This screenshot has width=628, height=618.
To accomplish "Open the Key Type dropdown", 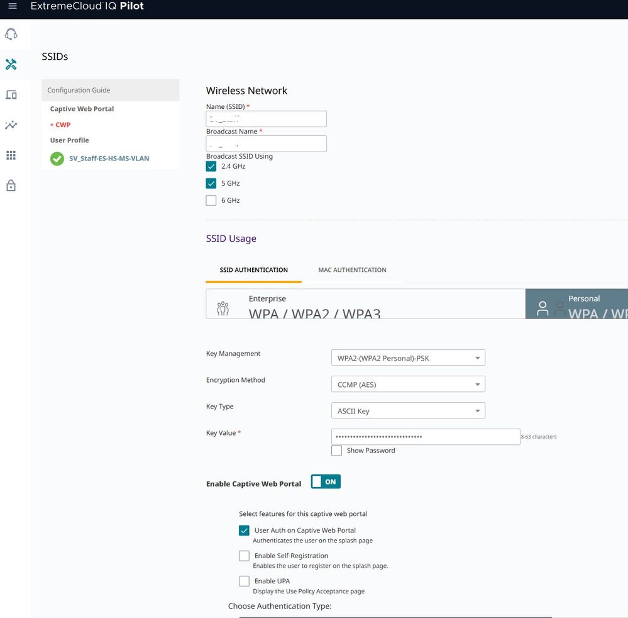I will 407,411.
